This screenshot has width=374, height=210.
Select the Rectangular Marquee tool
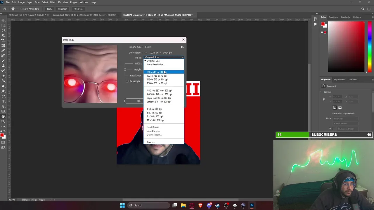pos(3,25)
